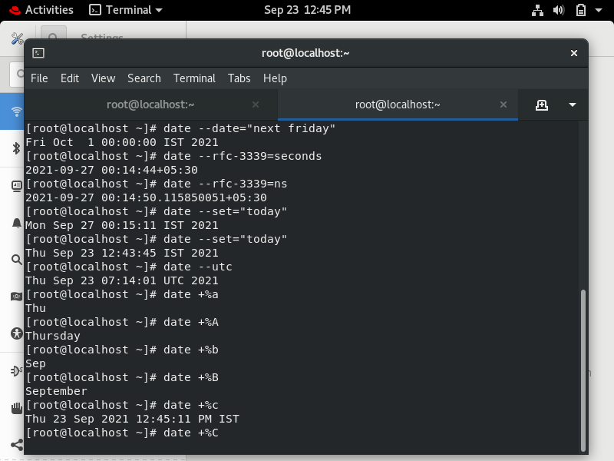This screenshot has height=461, width=614.
Task: Open the terminal tab list dropdown arrow
Action: coord(573,104)
